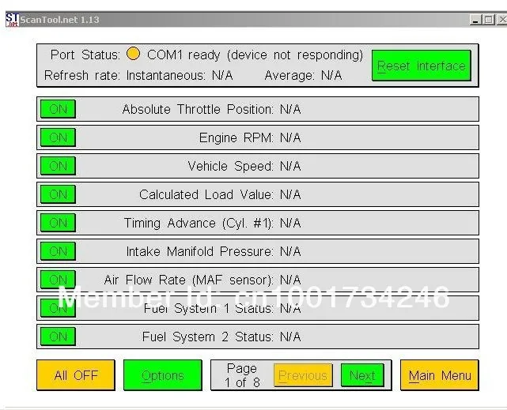This screenshot has width=507, height=410.
Task: Disable Calculated Load Value sensor
Action: [x=59, y=194]
